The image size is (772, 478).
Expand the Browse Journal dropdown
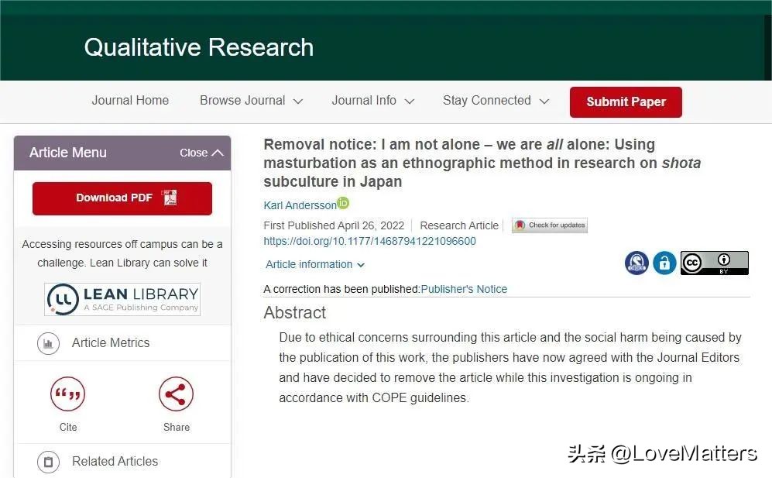(251, 101)
